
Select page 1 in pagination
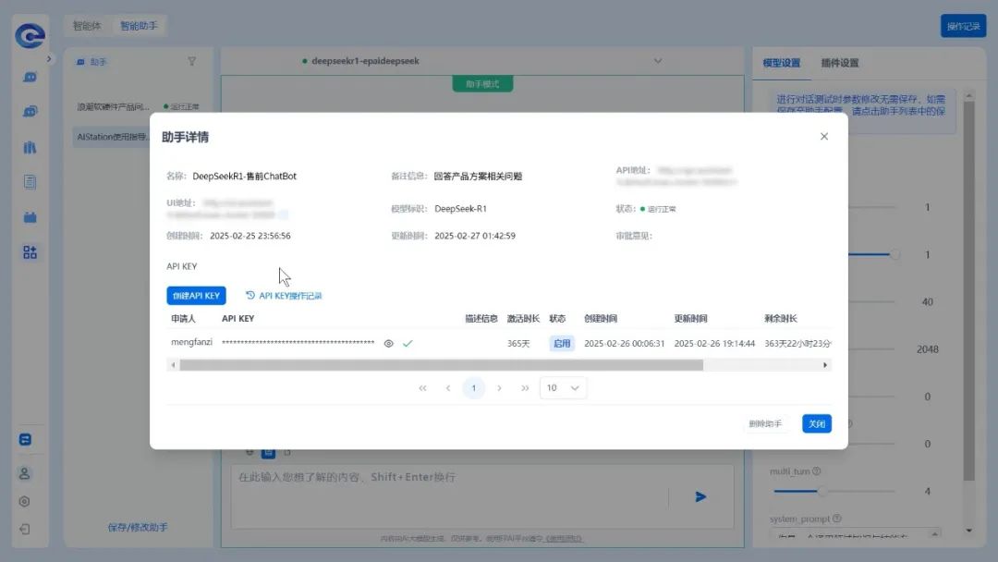coord(473,388)
